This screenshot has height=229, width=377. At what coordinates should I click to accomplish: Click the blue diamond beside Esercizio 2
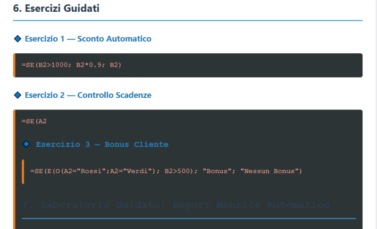[18, 95]
